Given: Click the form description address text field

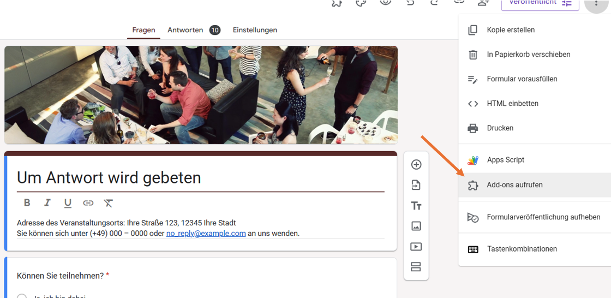Looking at the screenshot, I should (x=201, y=228).
